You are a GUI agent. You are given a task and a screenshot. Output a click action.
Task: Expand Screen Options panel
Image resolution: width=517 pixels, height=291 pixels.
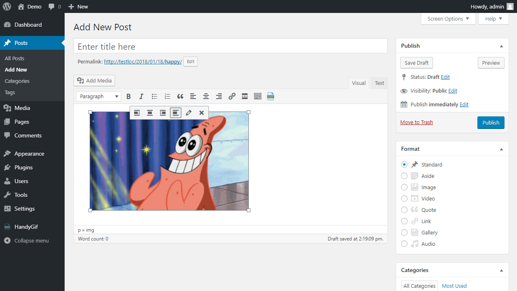pyautogui.click(x=448, y=19)
